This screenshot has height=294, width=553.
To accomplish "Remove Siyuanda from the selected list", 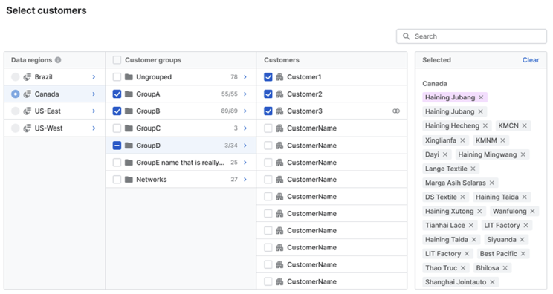I will pyautogui.click(x=523, y=240).
